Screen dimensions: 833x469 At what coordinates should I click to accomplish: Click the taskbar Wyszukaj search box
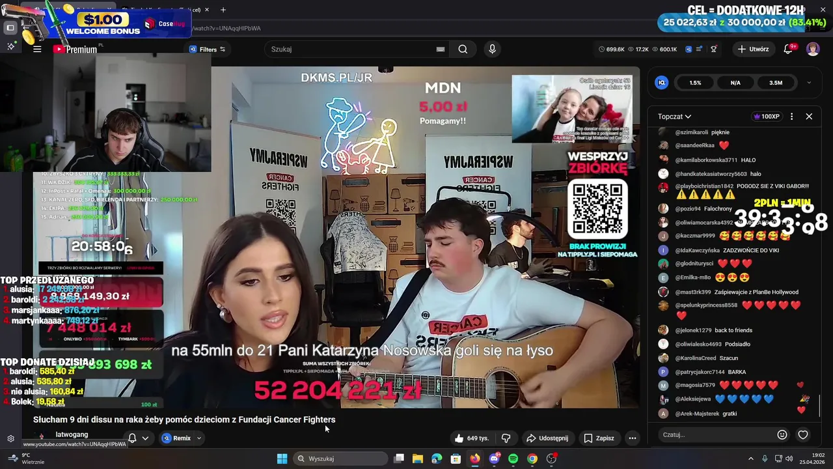(340, 459)
